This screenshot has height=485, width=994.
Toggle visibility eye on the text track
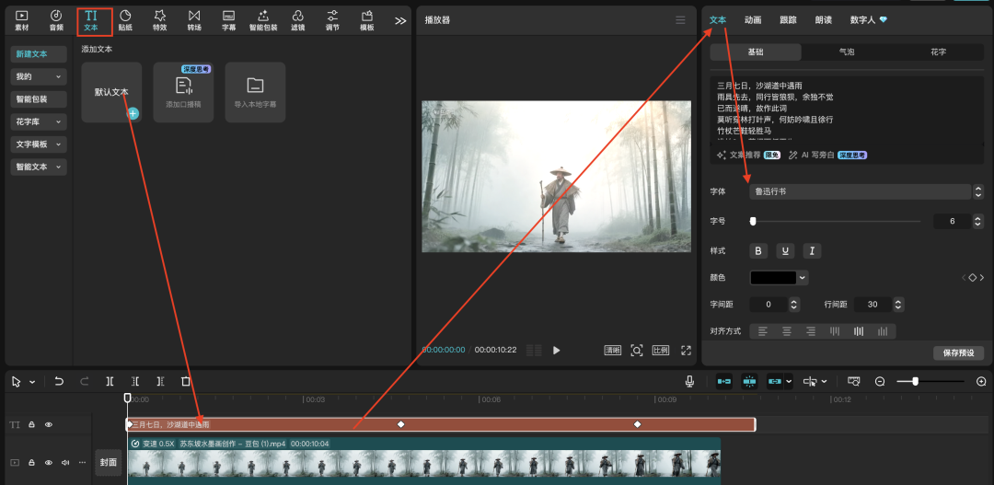[49, 424]
